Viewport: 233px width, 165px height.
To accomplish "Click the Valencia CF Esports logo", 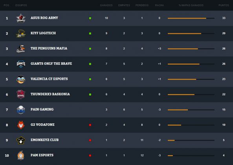I will (21, 79).
